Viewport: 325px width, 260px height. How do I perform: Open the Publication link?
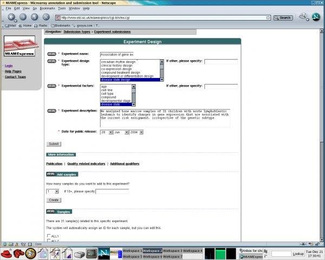54,164
